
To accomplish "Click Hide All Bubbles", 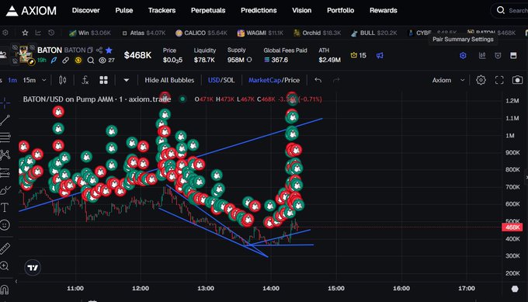I will [x=169, y=80].
